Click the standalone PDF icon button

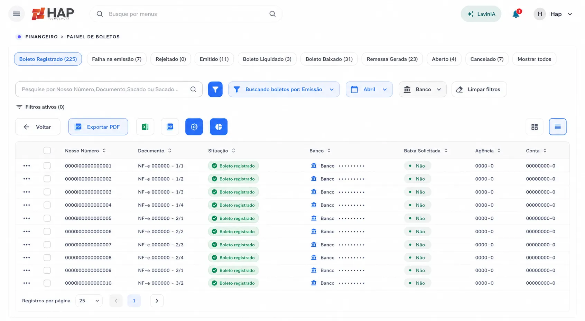(x=170, y=127)
